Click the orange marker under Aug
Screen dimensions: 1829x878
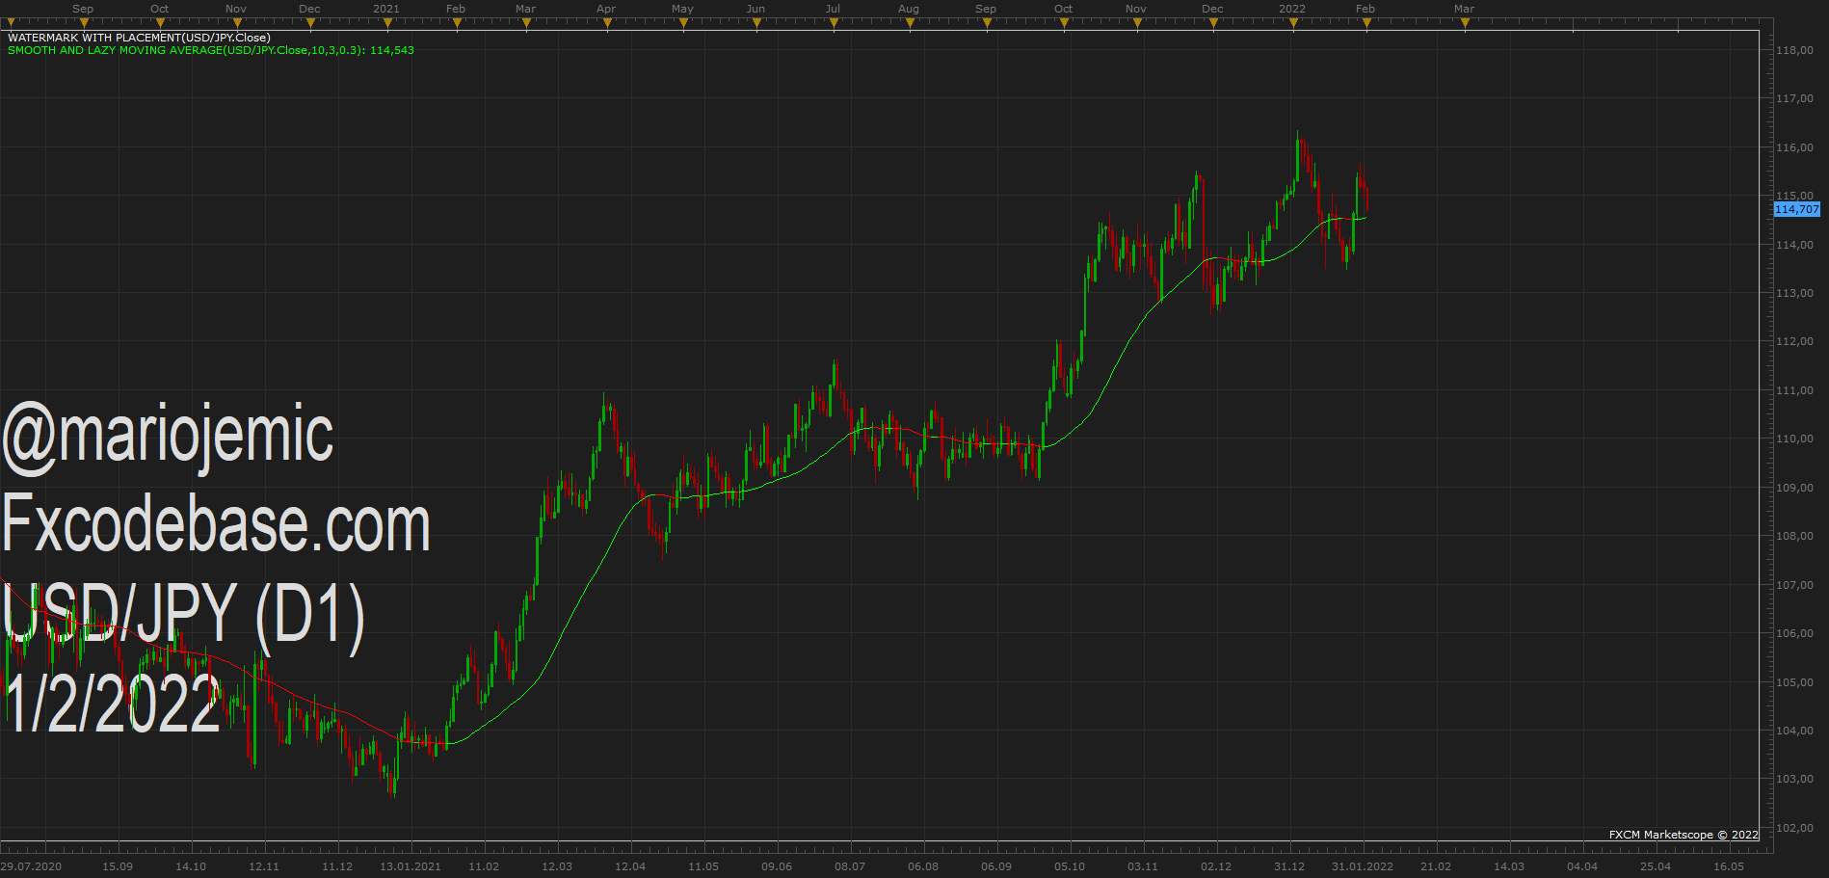910,24
